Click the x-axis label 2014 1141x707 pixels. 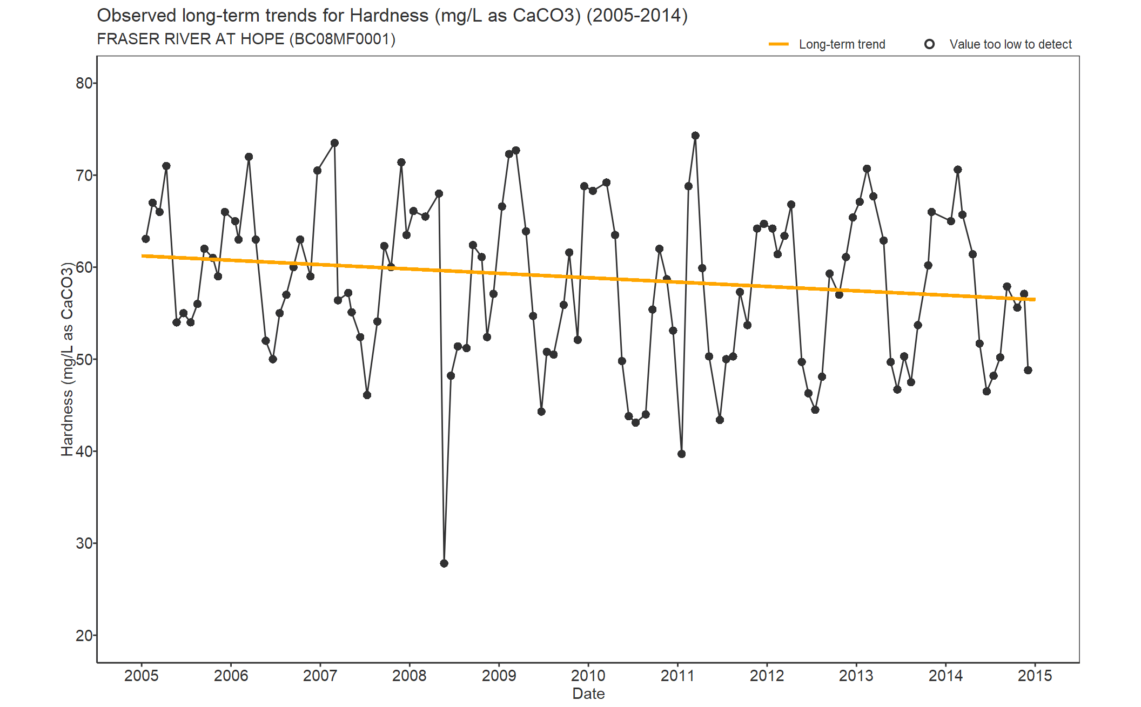pyautogui.click(x=945, y=676)
